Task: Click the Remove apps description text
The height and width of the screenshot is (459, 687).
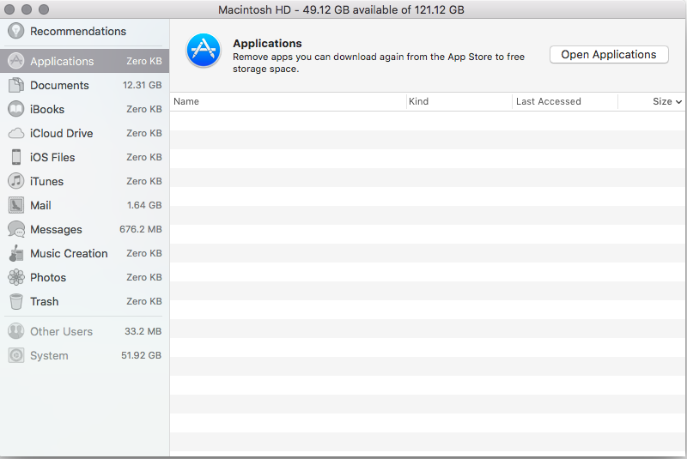Action: (x=379, y=63)
